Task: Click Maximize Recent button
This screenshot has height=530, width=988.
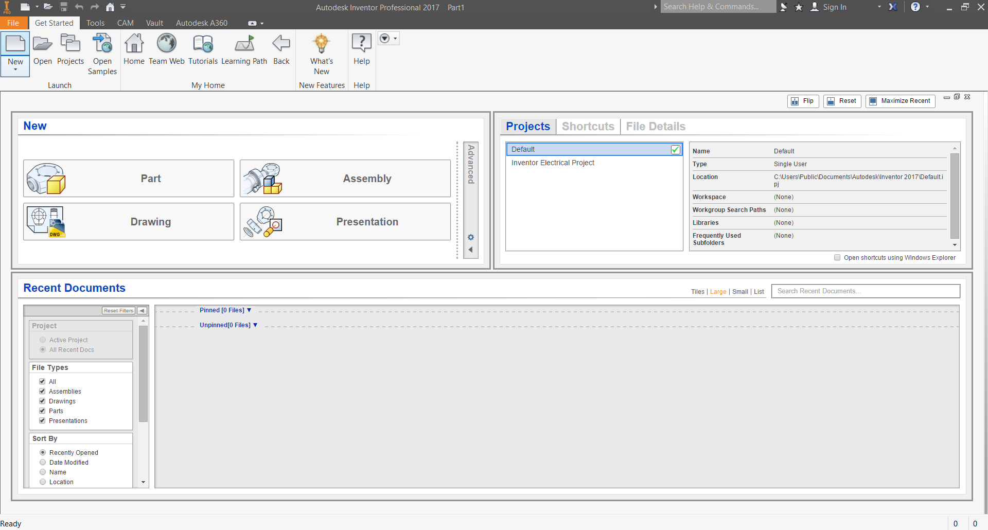Action: tap(900, 101)
